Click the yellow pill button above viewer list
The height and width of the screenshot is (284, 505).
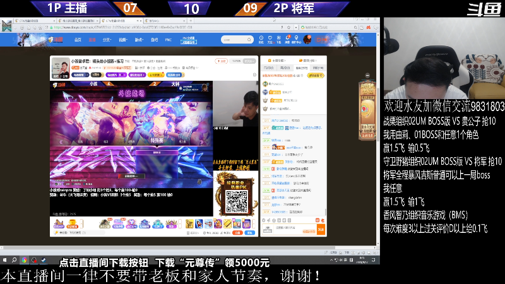[315, 75]
